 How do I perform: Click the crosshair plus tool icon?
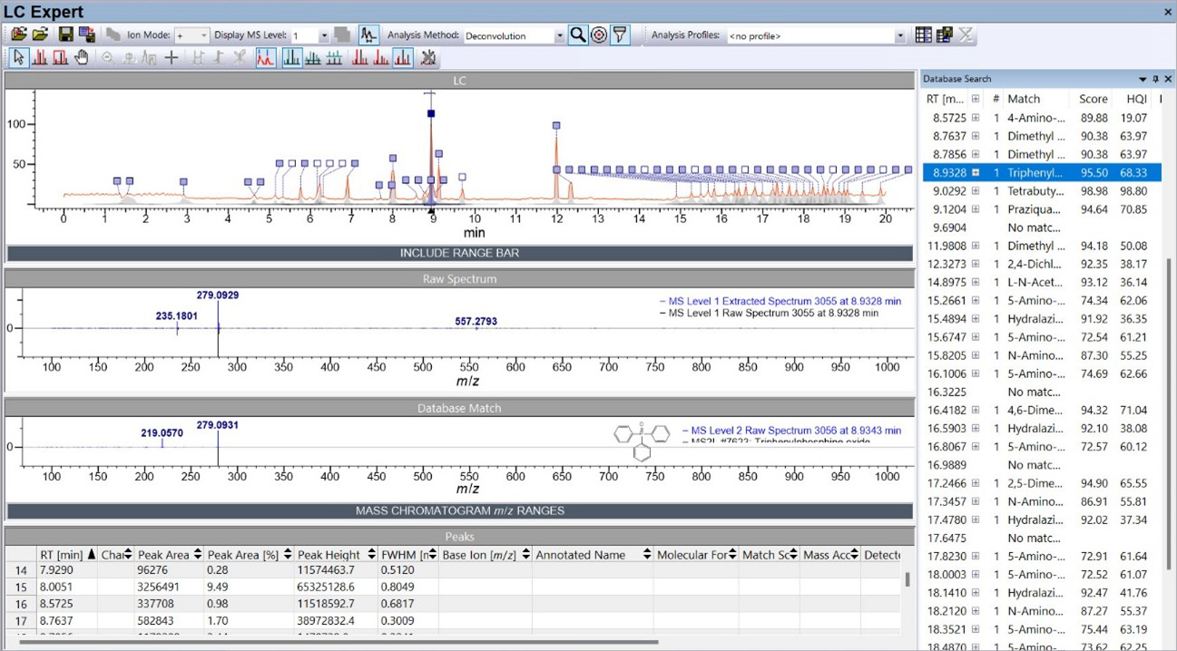(172, 58)
